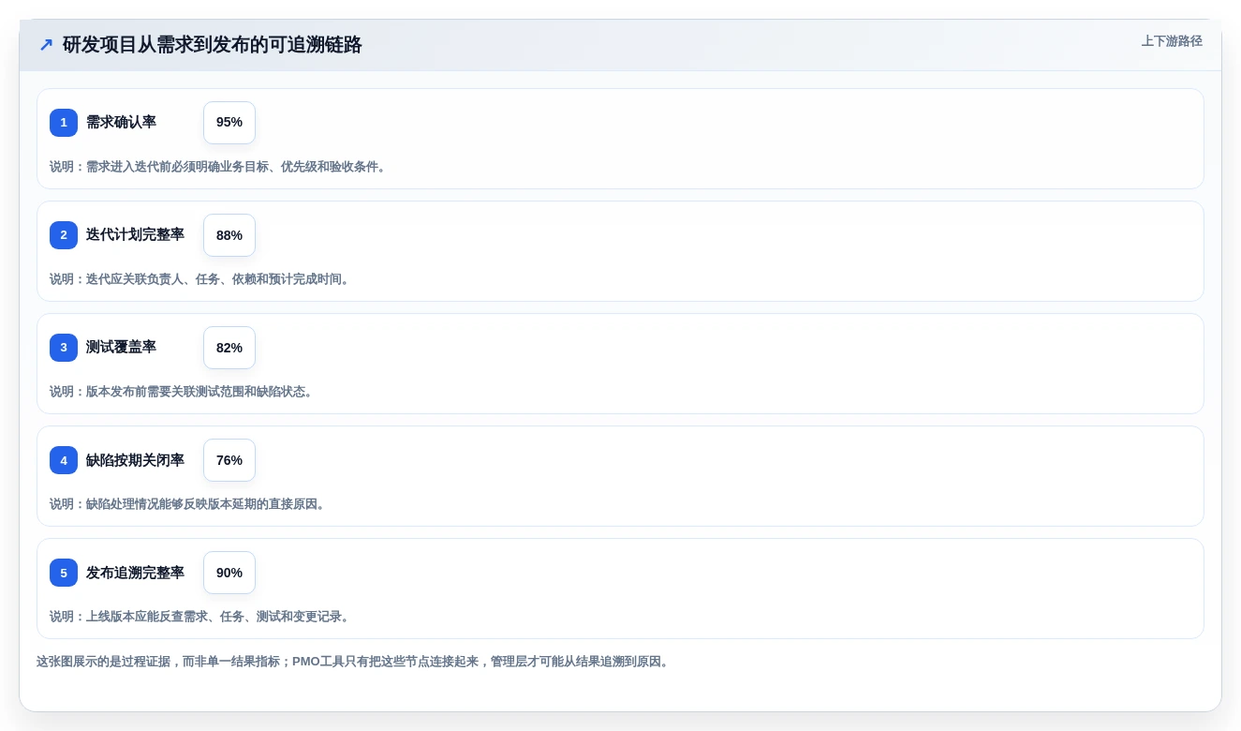The width and height of the screenshot is (1241, 731).
Task: Click the 迭代计划完整率 label
Action: click(135, 234)
